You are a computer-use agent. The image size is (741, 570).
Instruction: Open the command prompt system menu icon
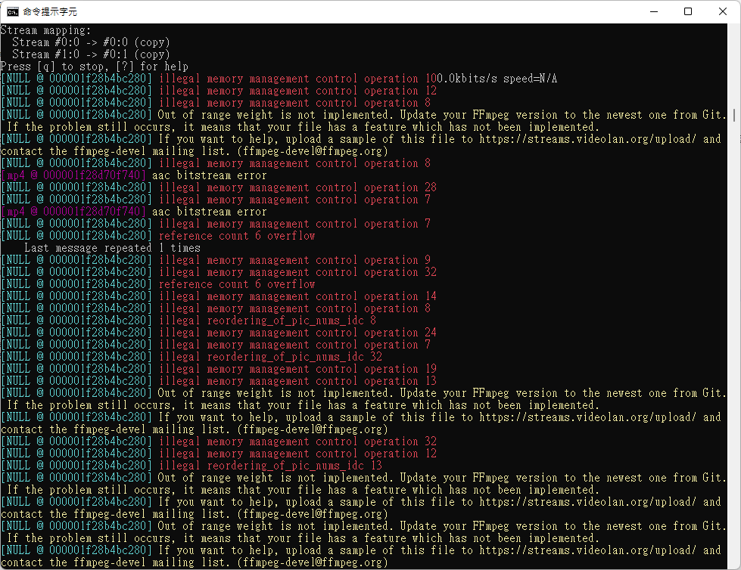click(13, 12)
